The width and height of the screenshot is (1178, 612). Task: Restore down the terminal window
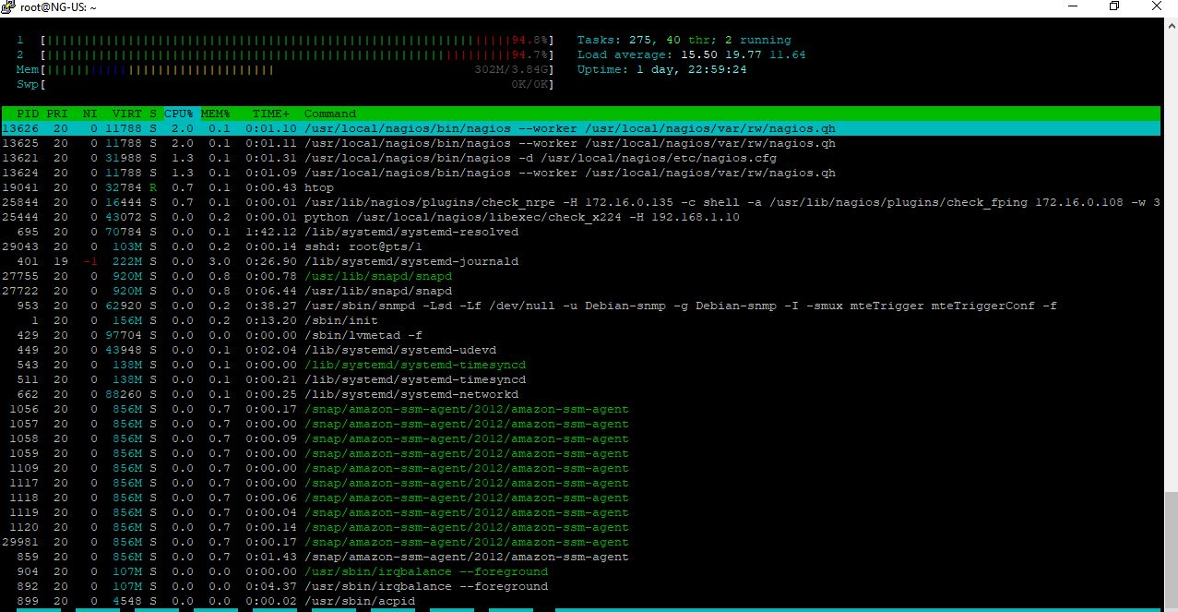tap(1114, 7)
